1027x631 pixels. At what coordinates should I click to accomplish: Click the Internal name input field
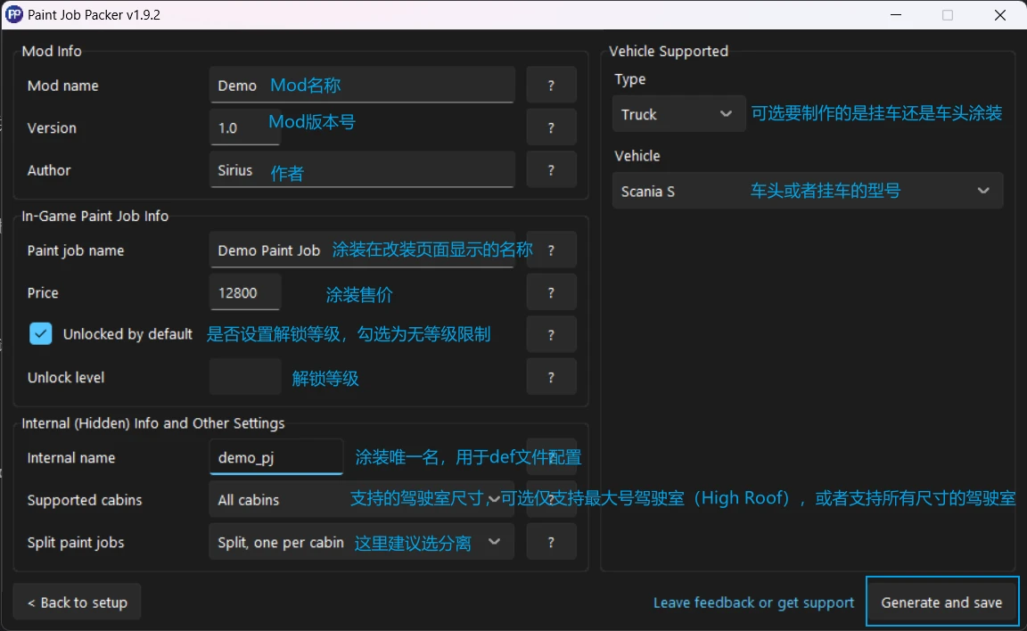pyautogui.click(x=276, y=457)
